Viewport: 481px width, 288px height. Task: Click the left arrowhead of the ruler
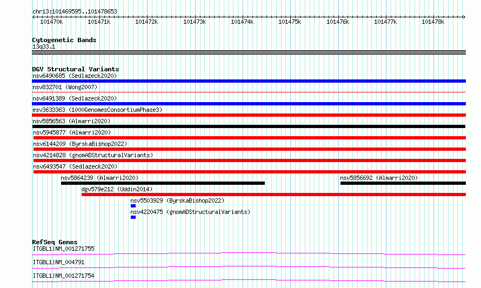pyautogui.click(x=34, y=17)
